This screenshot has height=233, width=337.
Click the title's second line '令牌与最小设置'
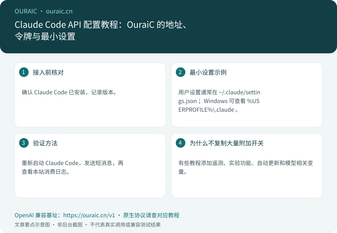(45, 36)
